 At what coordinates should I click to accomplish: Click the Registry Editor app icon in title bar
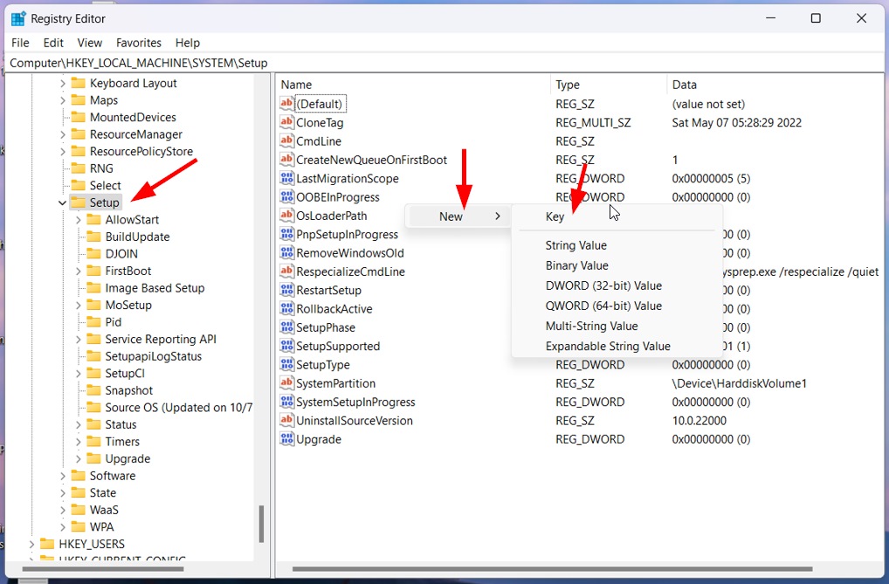tap(18, 18)
